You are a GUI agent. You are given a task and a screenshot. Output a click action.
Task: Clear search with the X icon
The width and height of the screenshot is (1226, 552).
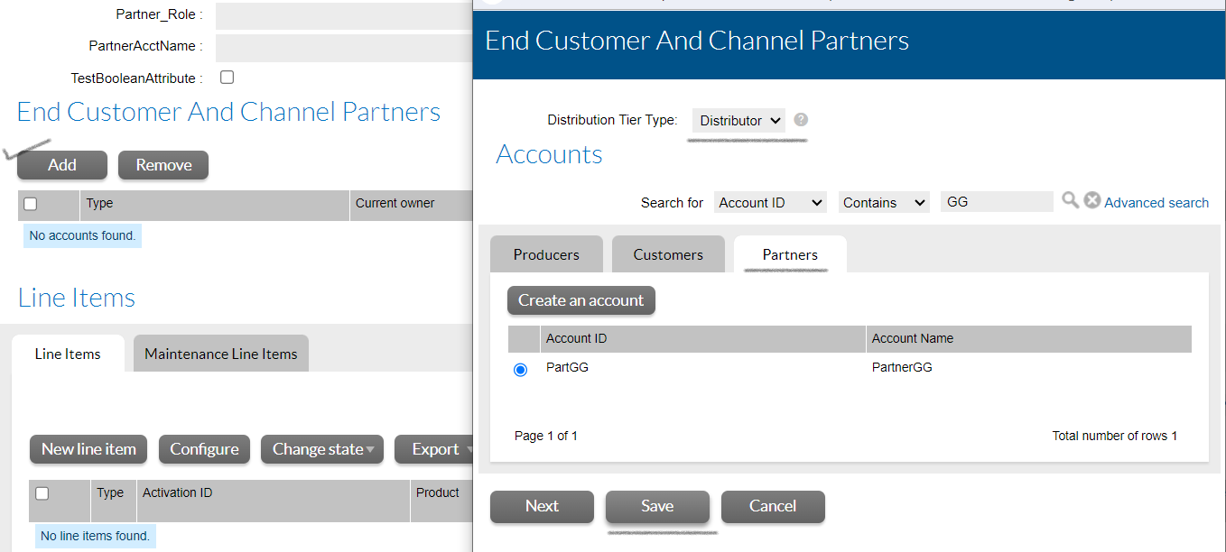1092,200
